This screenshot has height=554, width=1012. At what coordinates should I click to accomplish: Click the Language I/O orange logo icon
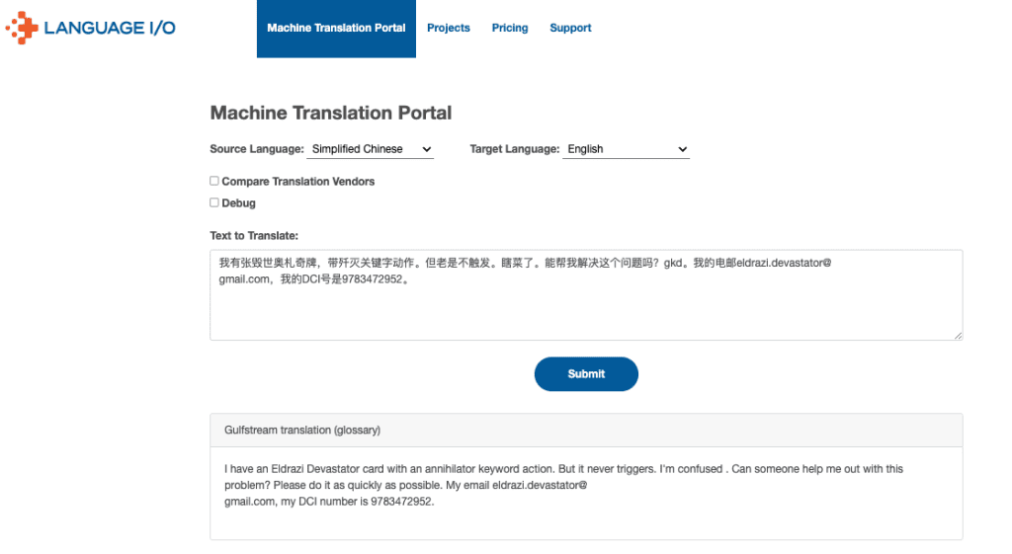click(22, 28)
